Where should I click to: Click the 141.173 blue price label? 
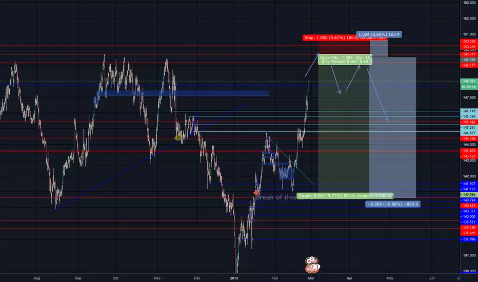pyautogui.click(x=469, y=189)
